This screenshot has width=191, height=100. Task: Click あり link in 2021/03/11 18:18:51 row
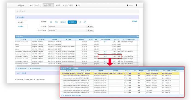(x=105, y=51)
